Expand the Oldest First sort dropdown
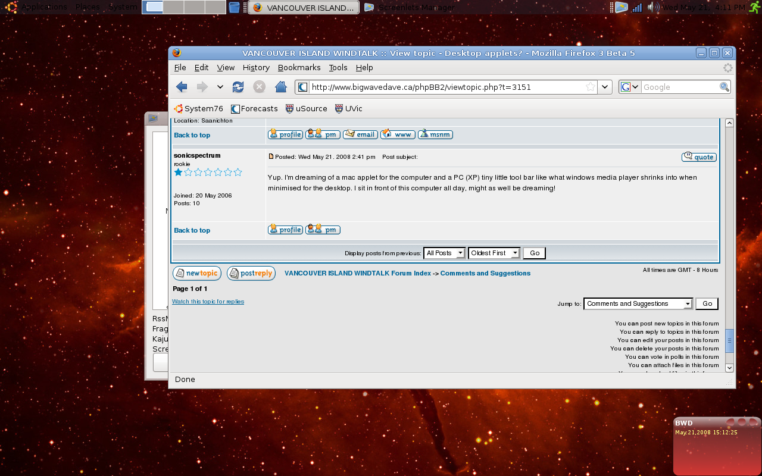The width and height of the screenshot is (762, 476). coord(494,253)
